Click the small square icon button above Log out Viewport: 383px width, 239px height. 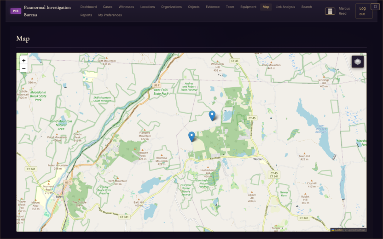tap(375, 6)
